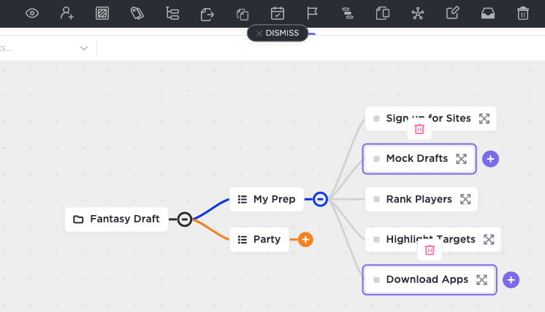Toggle status square on Rank Players
The image size is (545, 312).
(376, 199)
